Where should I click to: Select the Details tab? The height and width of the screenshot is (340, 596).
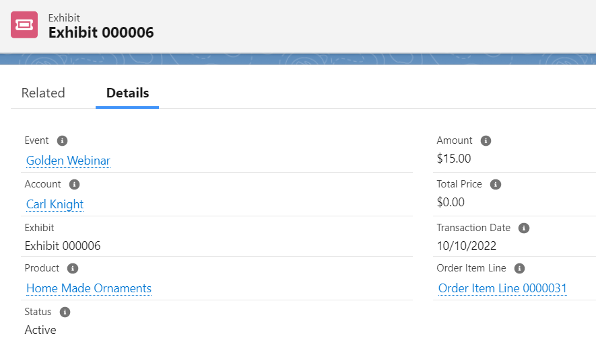click(127, 93)
